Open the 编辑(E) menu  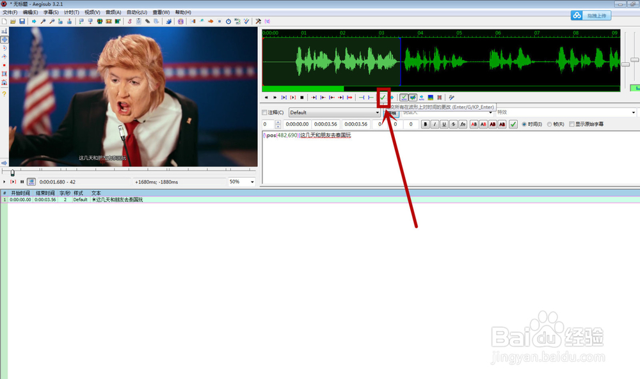(x=30, y=12)
